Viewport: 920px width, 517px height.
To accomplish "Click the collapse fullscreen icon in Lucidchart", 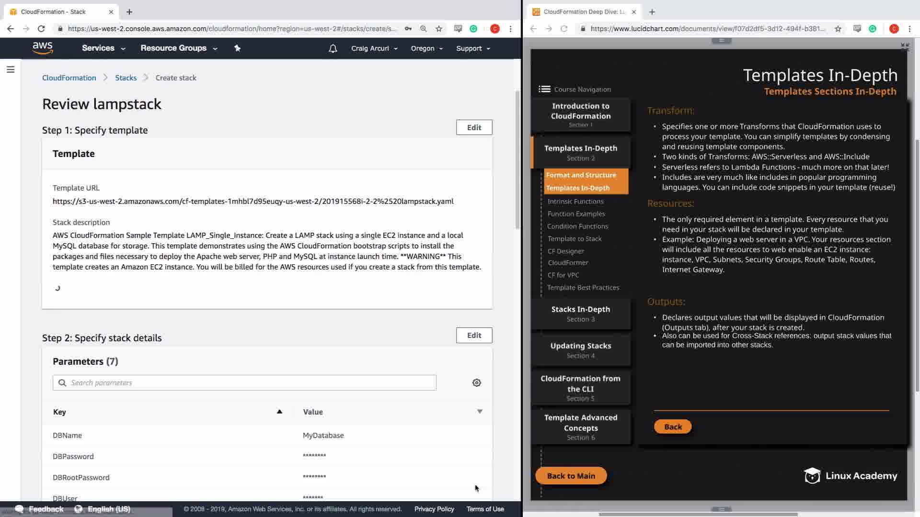I will click(904, 46).
